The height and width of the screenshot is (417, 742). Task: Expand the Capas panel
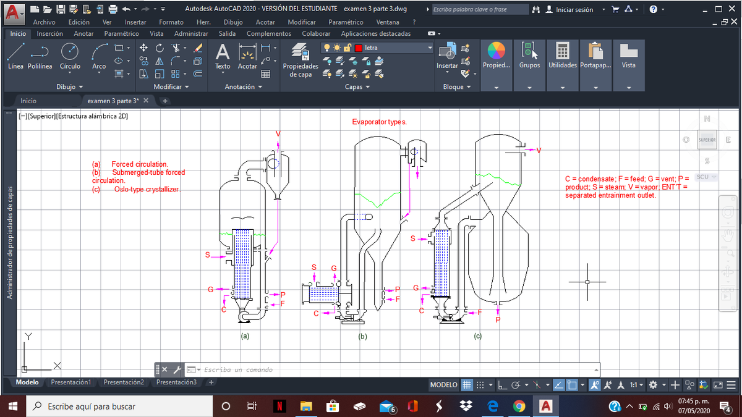pos(357,87)
